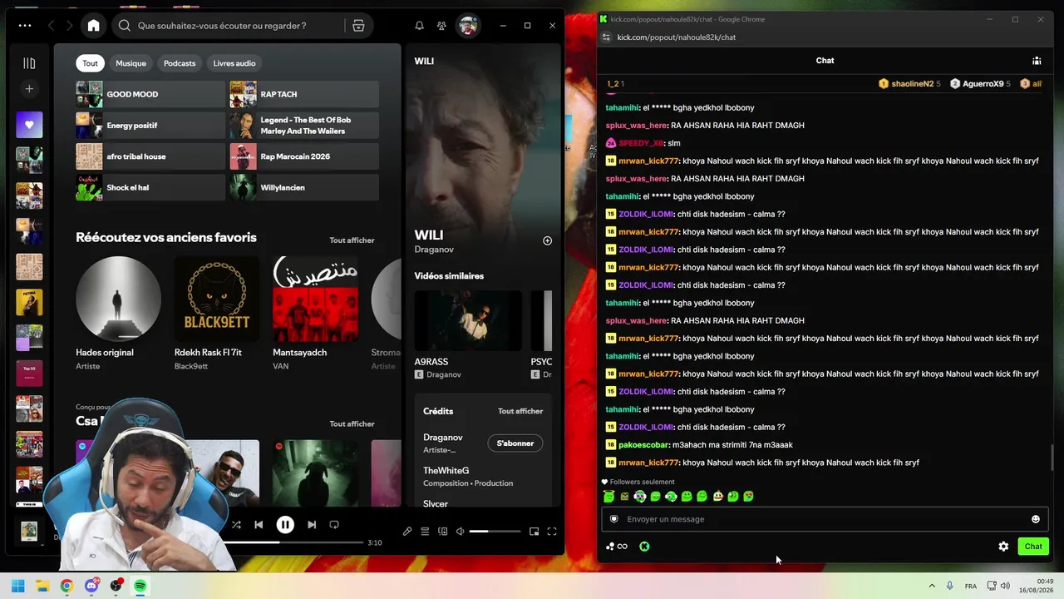Click Tout afficher in the Crédits section
The height and width of the screenshot is (599, 1064).
click(x=520, y=411)
